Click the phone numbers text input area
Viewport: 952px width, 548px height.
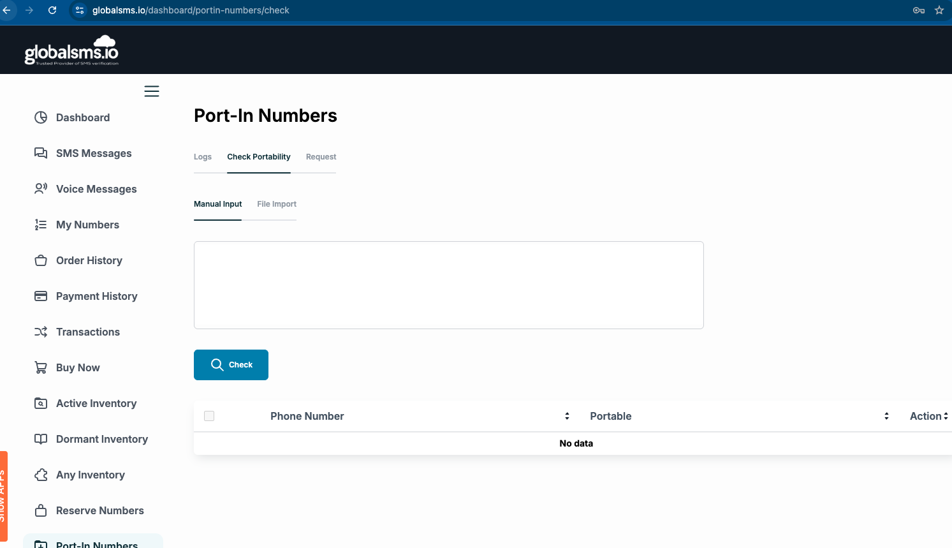pyautogui.click(x=448, y=285)
